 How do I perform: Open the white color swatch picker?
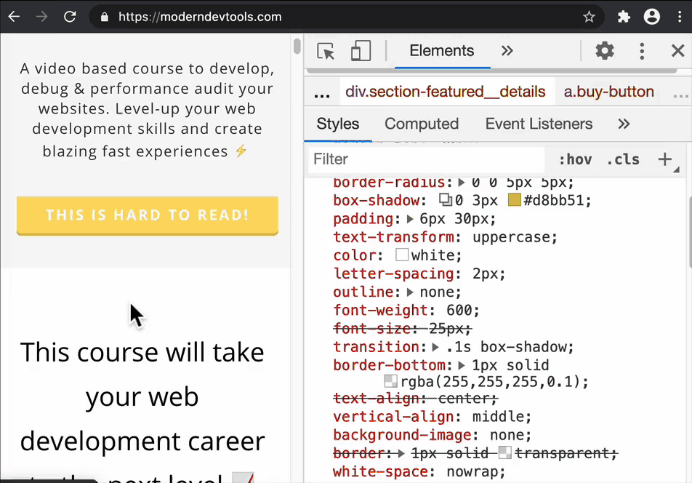[x=401, y=255]
